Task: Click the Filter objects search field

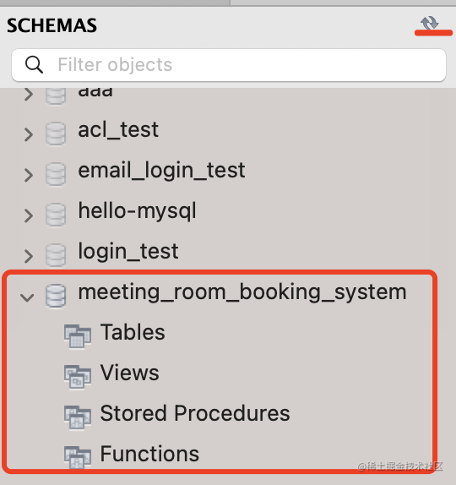Action: [229, 65]
